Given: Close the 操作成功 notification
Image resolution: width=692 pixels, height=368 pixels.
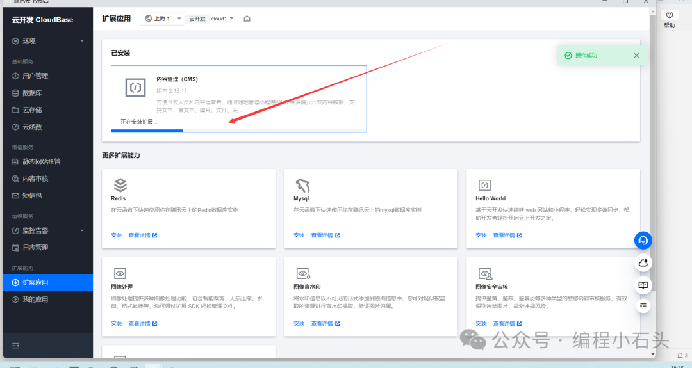Looking at the screenshot, I should (x=636, y=56).
